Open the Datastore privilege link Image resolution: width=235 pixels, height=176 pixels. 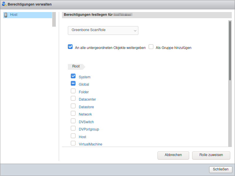(86, 107)
